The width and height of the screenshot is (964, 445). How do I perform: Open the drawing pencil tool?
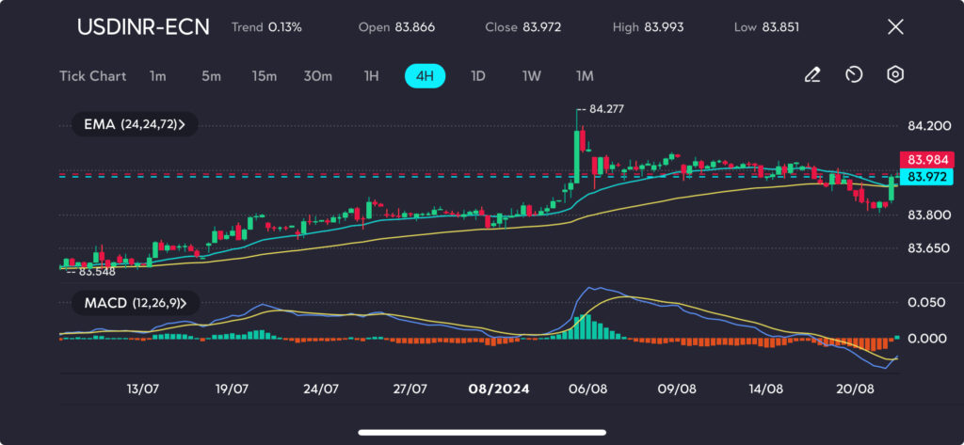click(x=812, y=75)
